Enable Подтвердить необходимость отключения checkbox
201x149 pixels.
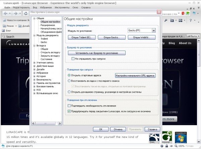click(x=69, y=106)
